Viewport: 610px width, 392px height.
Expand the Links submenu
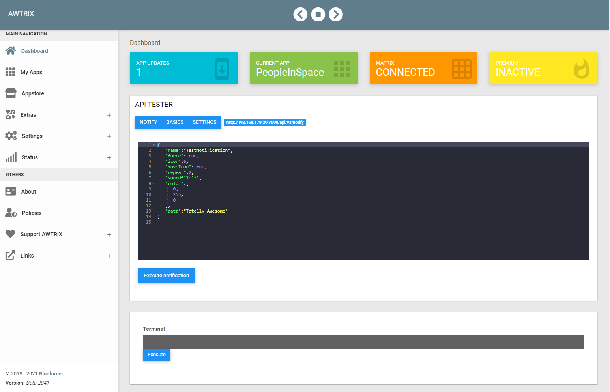109,256
